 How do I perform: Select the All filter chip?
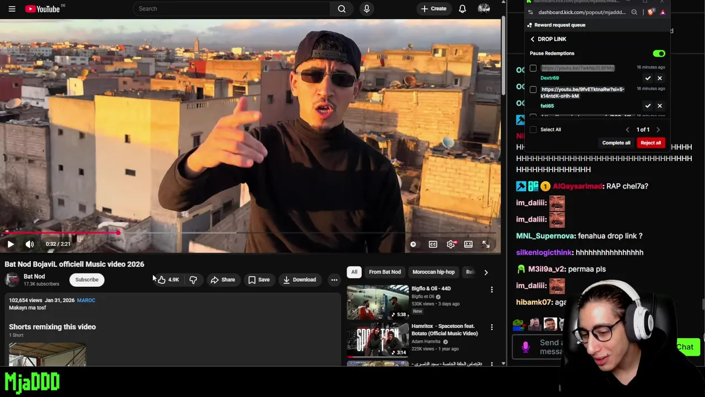coord(354,272)
